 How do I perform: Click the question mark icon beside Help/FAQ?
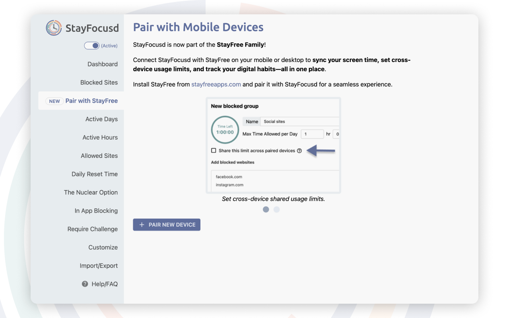(x=84, y=284)
